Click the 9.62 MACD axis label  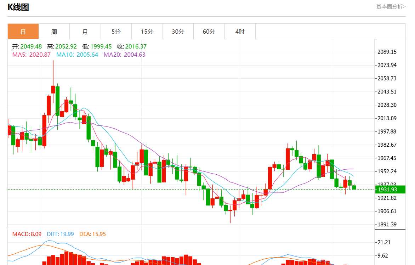(x=383, y=256)
